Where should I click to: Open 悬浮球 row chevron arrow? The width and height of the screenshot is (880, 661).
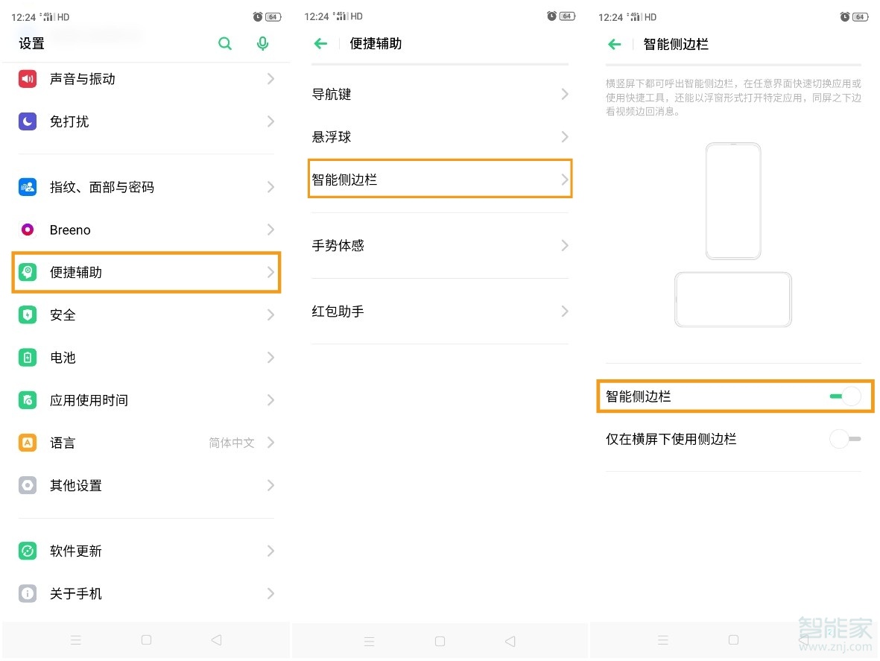pos(565,136)
